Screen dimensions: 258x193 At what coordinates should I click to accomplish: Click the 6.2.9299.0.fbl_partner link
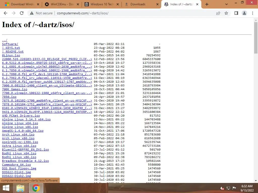[47, 82]
